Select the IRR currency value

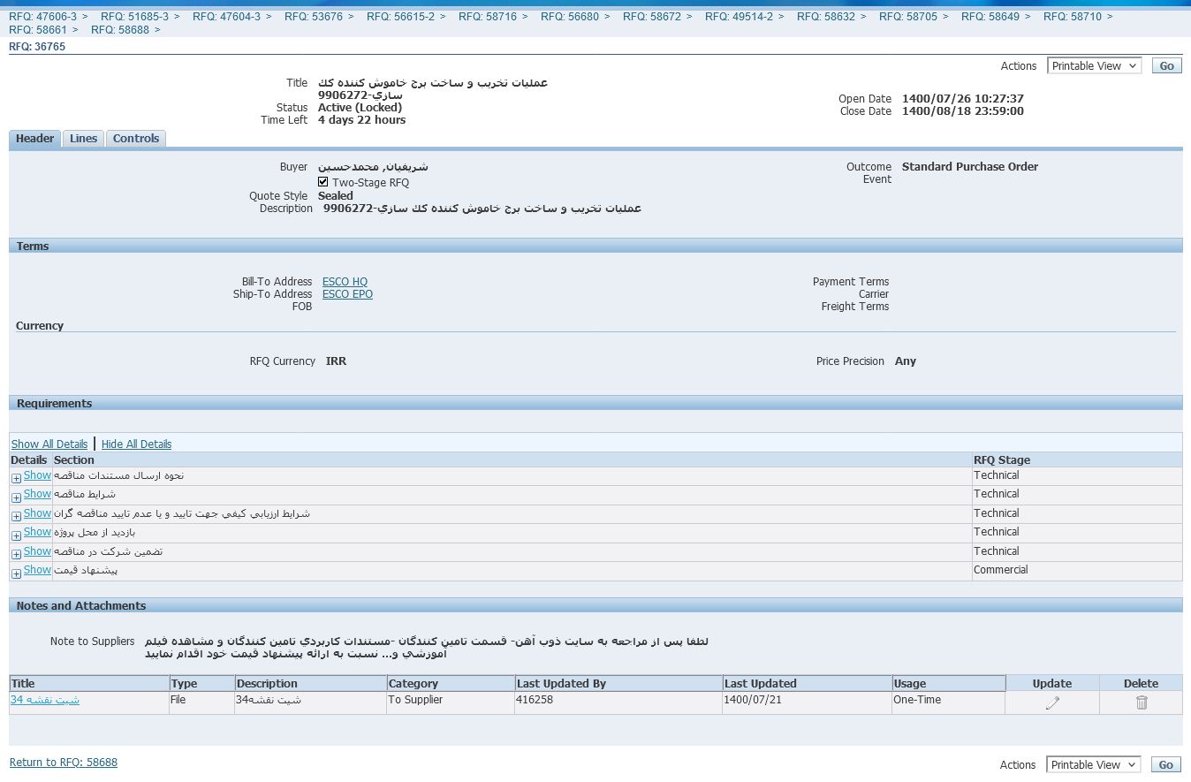(x=336, y=361)
